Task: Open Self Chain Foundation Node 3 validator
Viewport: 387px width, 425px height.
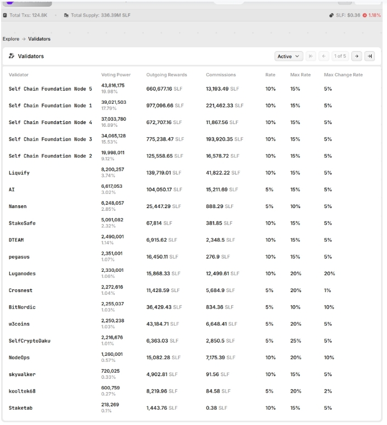Action: click(x=51, y=139)
